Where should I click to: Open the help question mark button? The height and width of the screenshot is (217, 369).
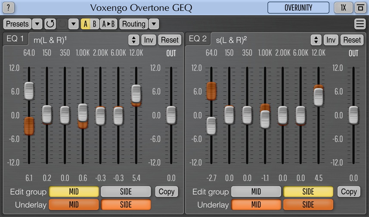(x=9, y=8)
